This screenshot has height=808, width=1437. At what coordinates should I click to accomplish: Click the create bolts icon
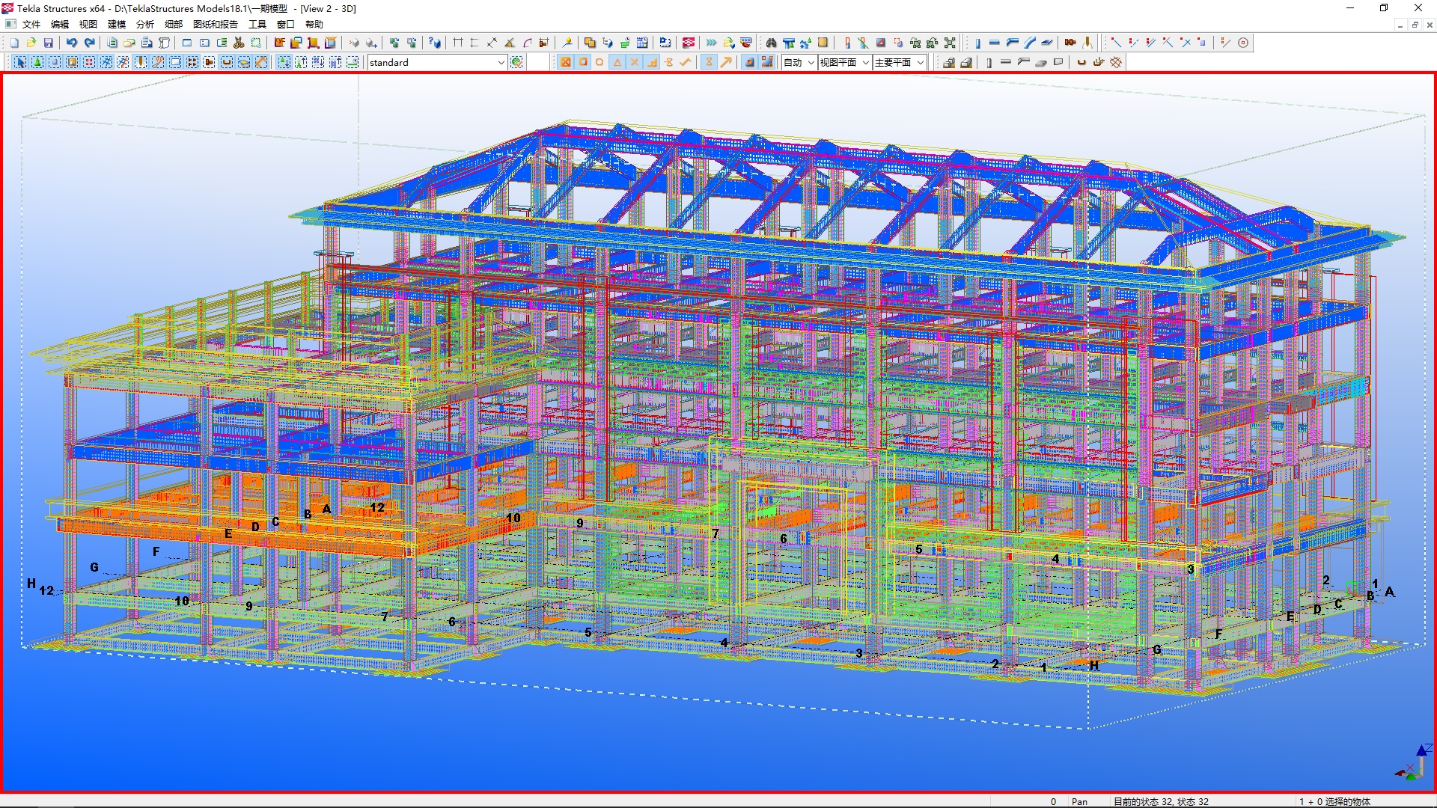(x=1070, y=43)
